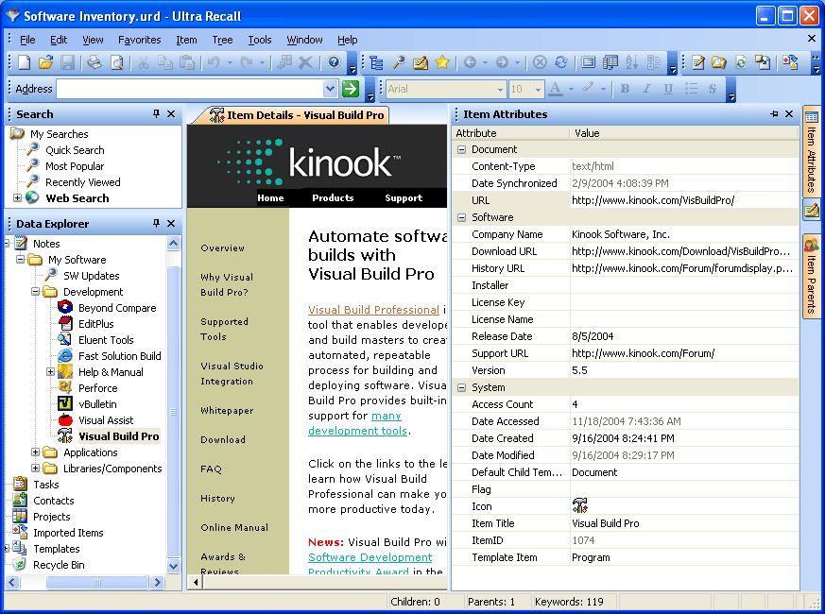
Task: Toggle Strikethrough formatting
Action: click(712, 89)
